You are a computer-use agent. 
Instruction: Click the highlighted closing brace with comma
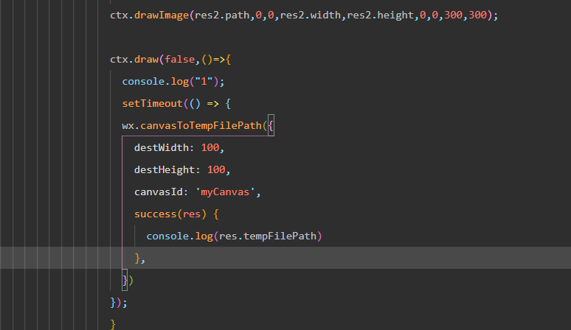(x=140, y=259)
